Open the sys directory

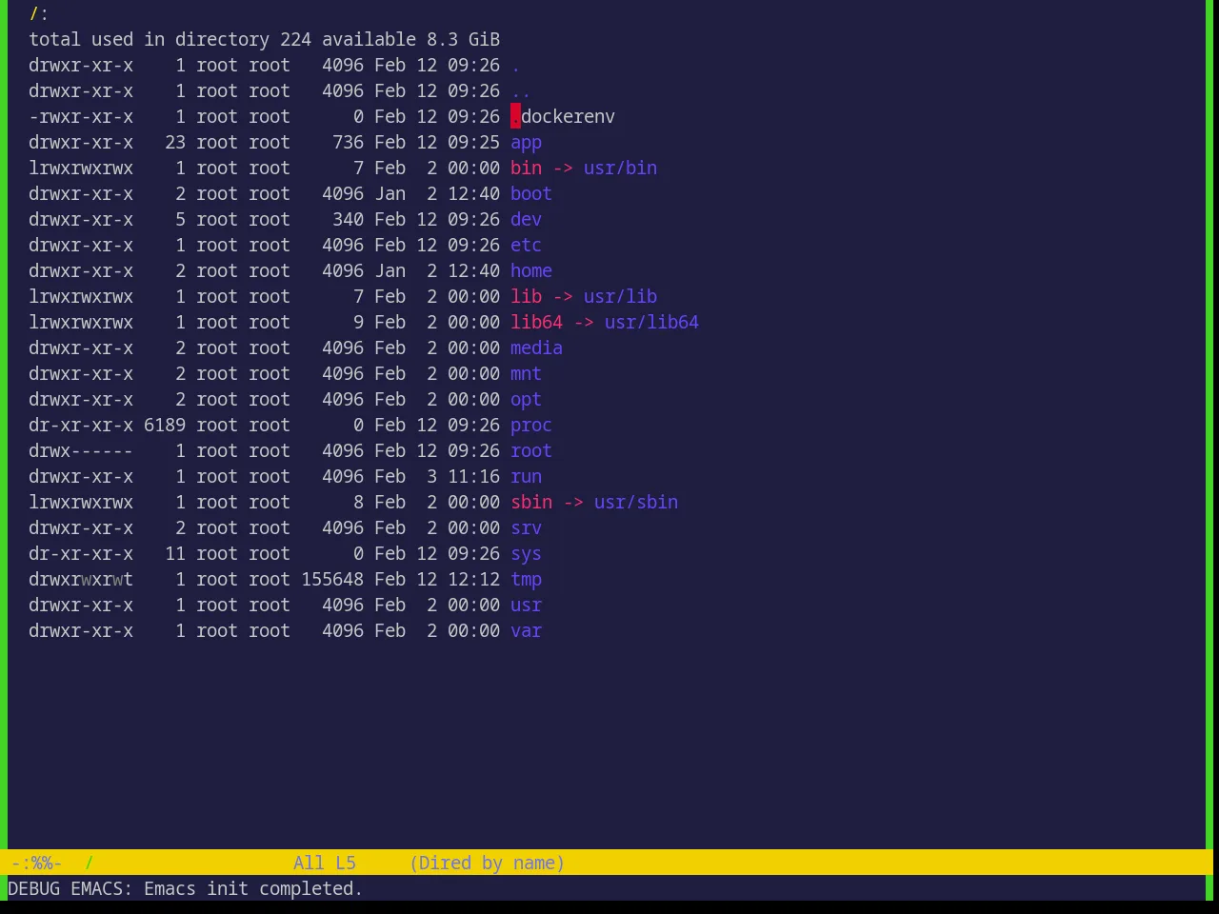[x=526, y=554]
